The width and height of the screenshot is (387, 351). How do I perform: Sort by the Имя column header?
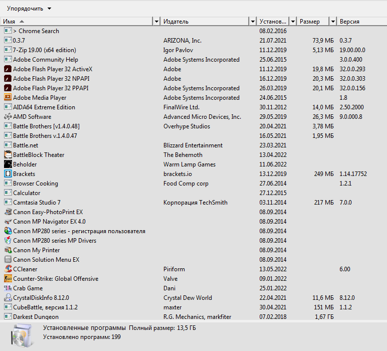click(x=77, y=22)
